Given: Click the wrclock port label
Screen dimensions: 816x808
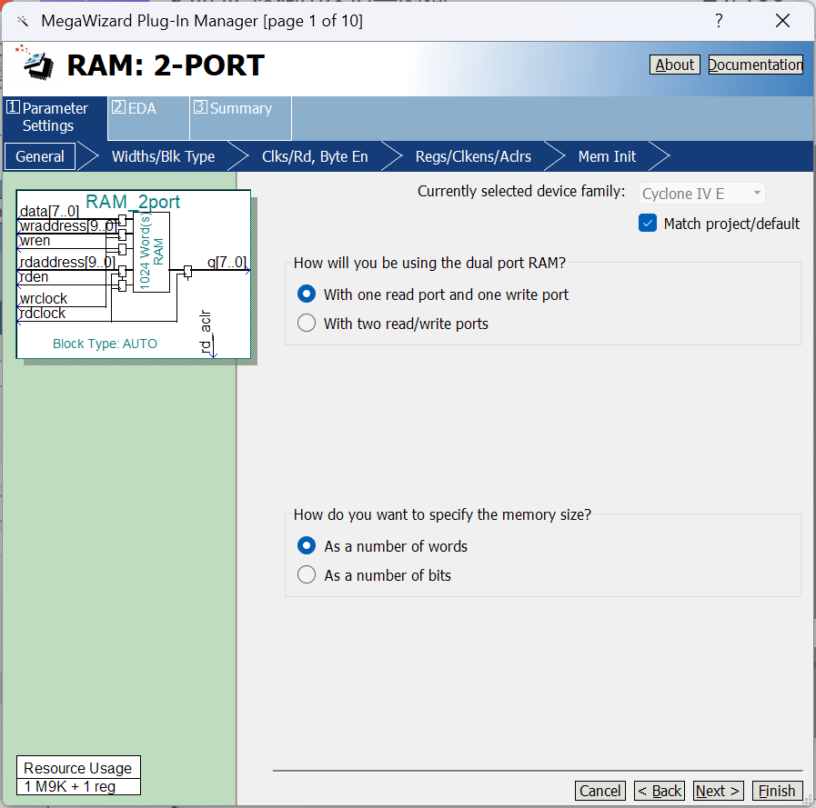Looking at the screenshot, I should coord(44,298).
